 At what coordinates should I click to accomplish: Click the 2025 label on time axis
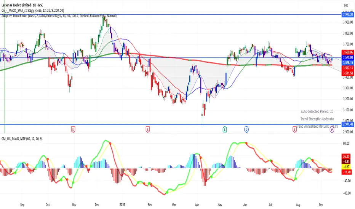[122, 205]
